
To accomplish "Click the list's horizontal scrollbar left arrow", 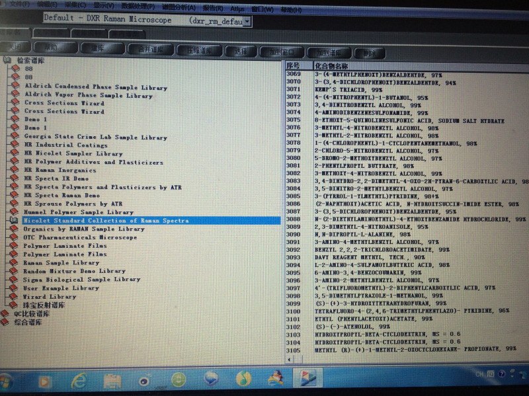I will 289,359.
